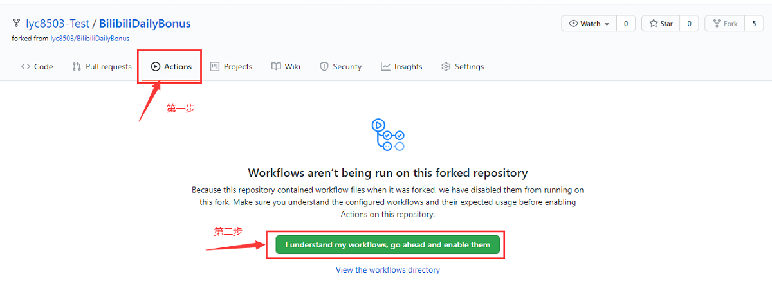Select the Security tab

tap(340, 67)
